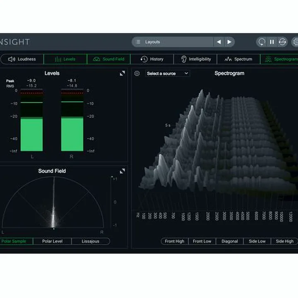Expand the Sound Field panel

tap(123, 171)
